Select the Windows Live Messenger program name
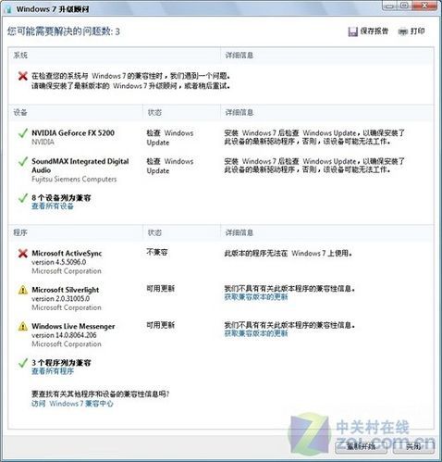Screen dimensions: 442x462 click(73, 326)
